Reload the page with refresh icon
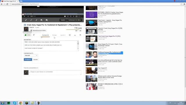The width and height of the screenshot is (186, 105). 7,4
